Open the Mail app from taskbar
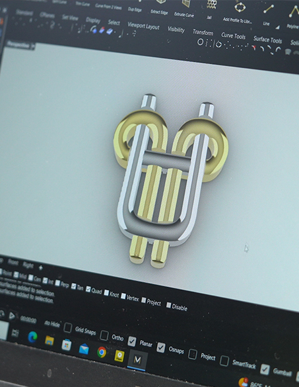The image size is (299, 387). 84,349
